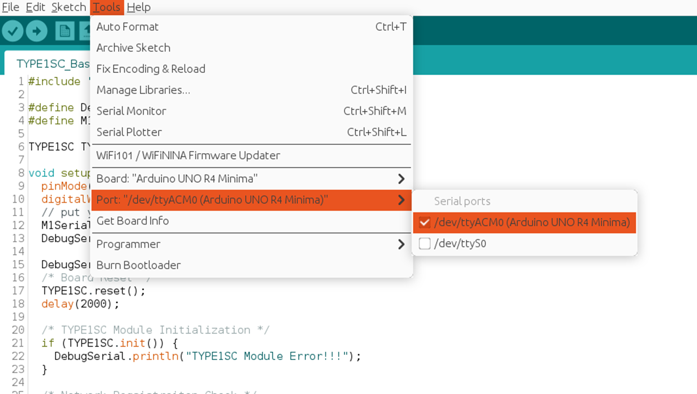Click the TYPE1SC Module Initialization comment

(155, 330)
